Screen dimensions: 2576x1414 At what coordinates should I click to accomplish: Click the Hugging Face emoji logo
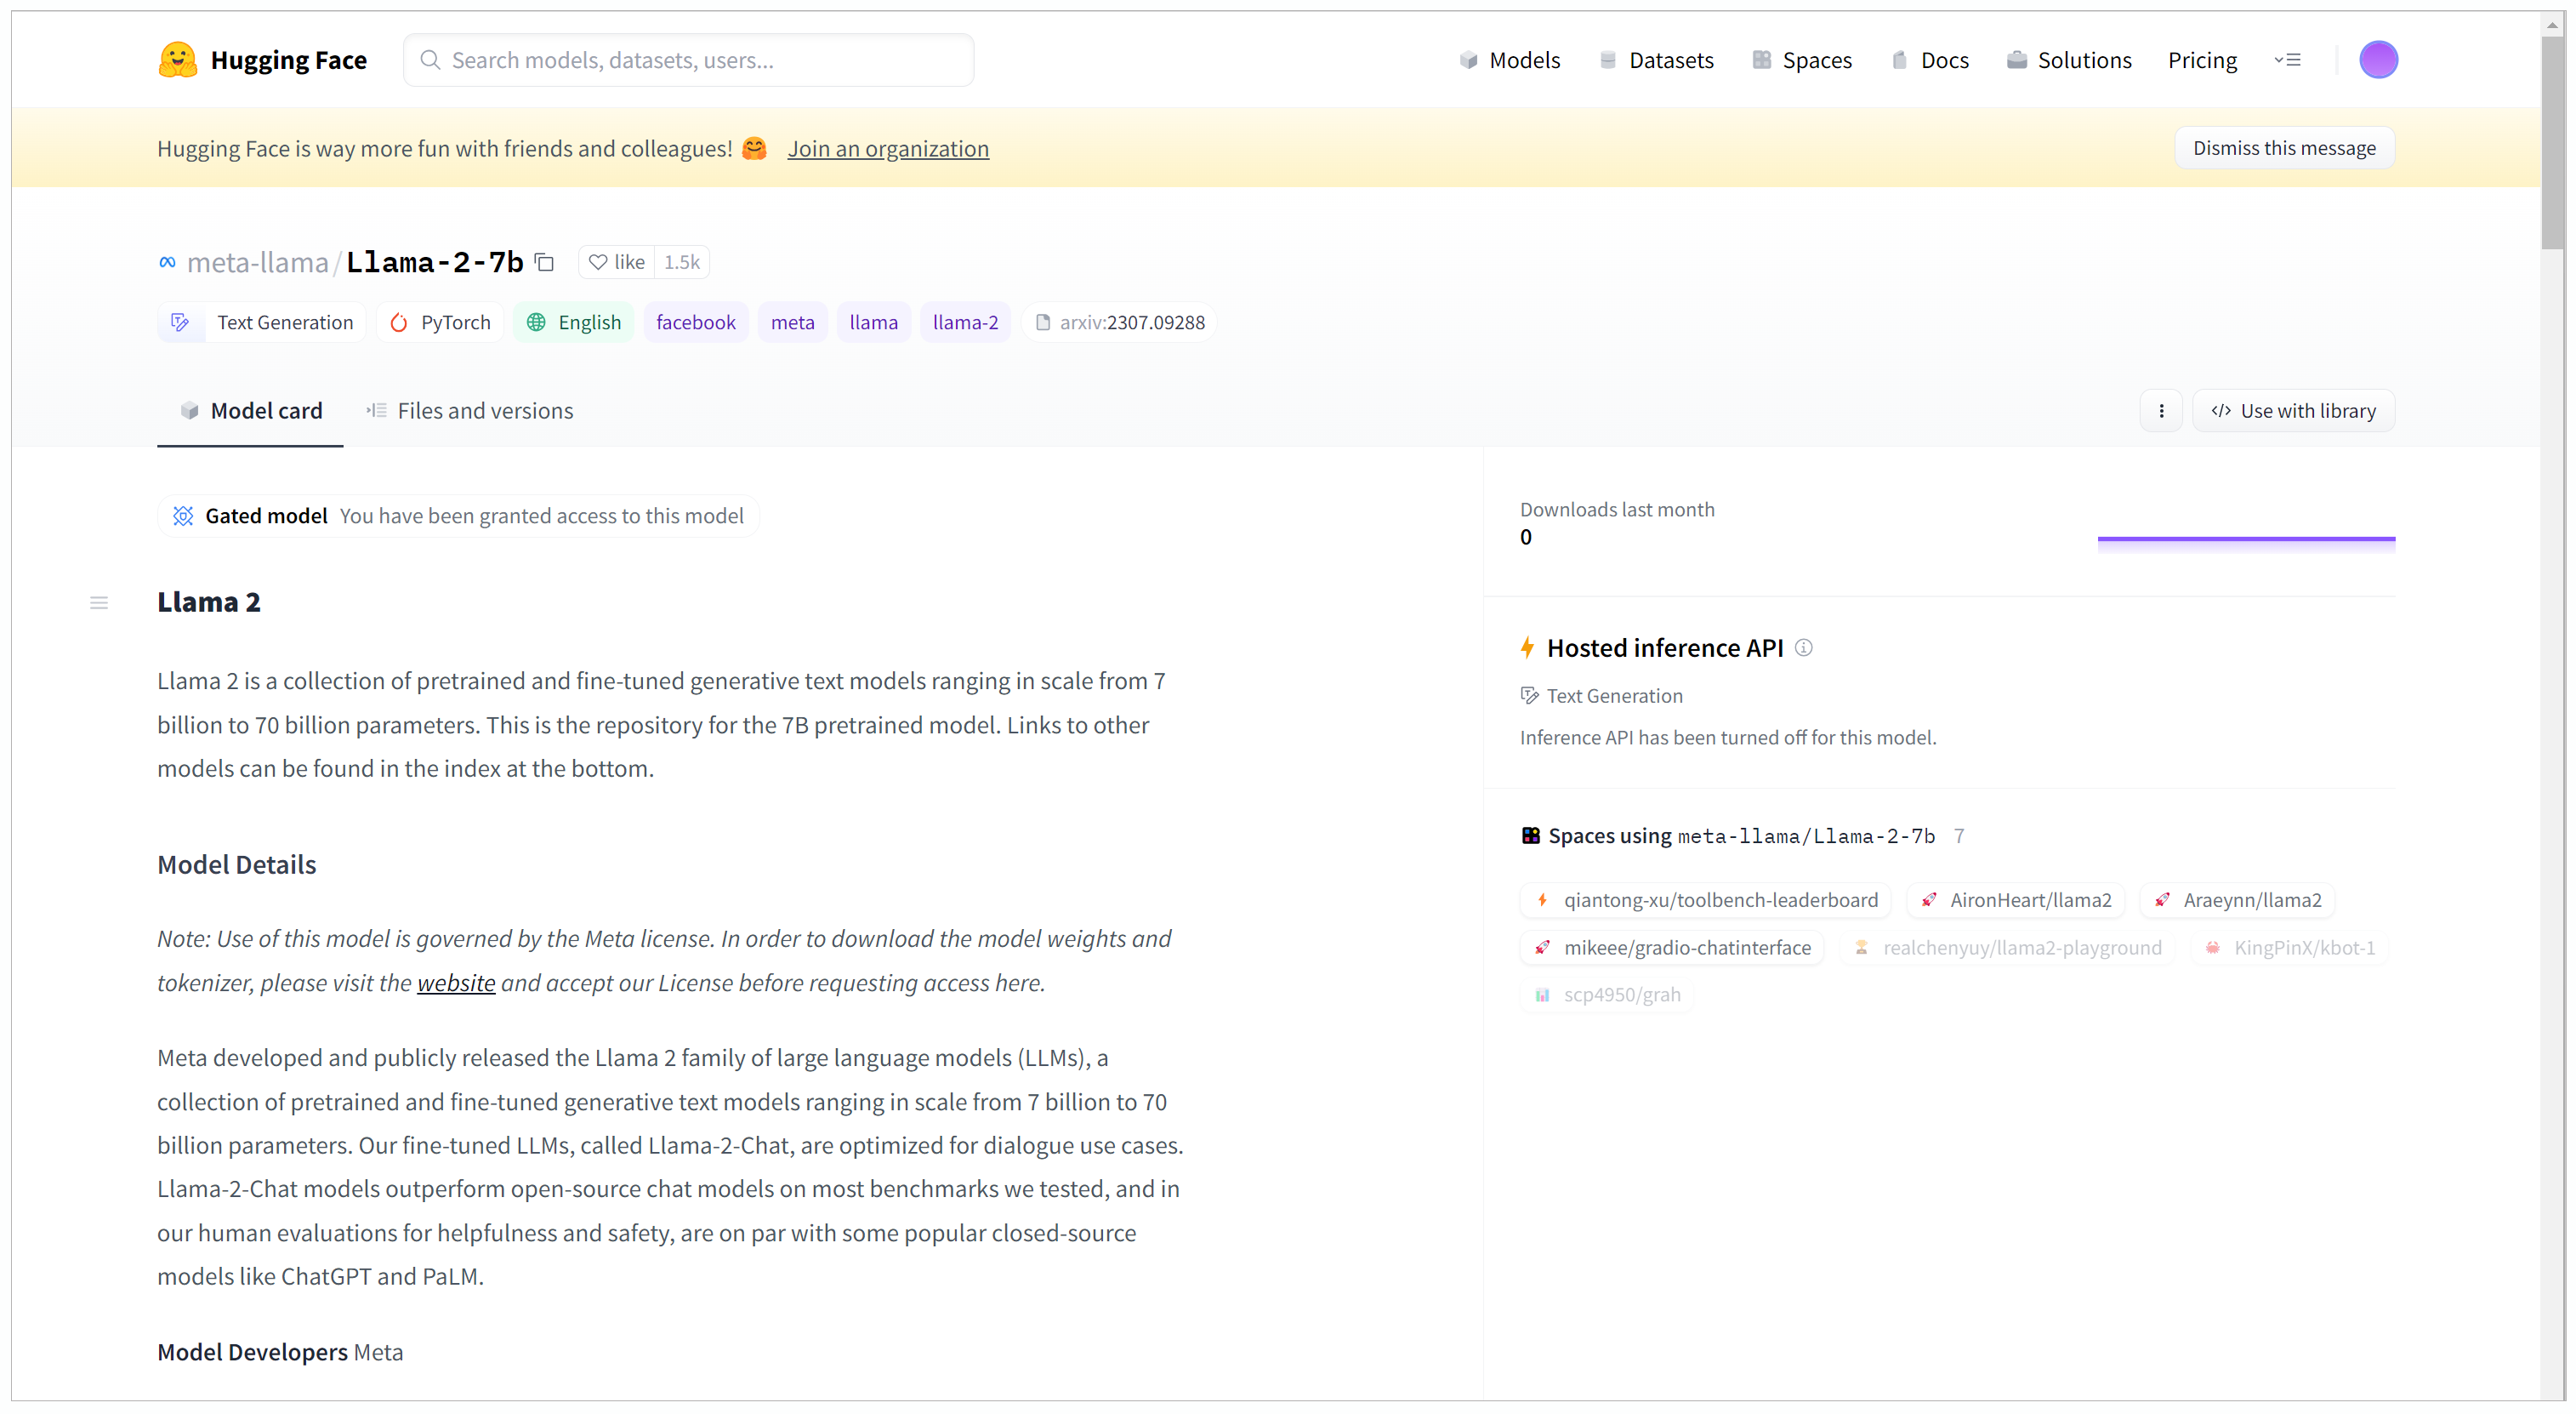coord(178,60)
